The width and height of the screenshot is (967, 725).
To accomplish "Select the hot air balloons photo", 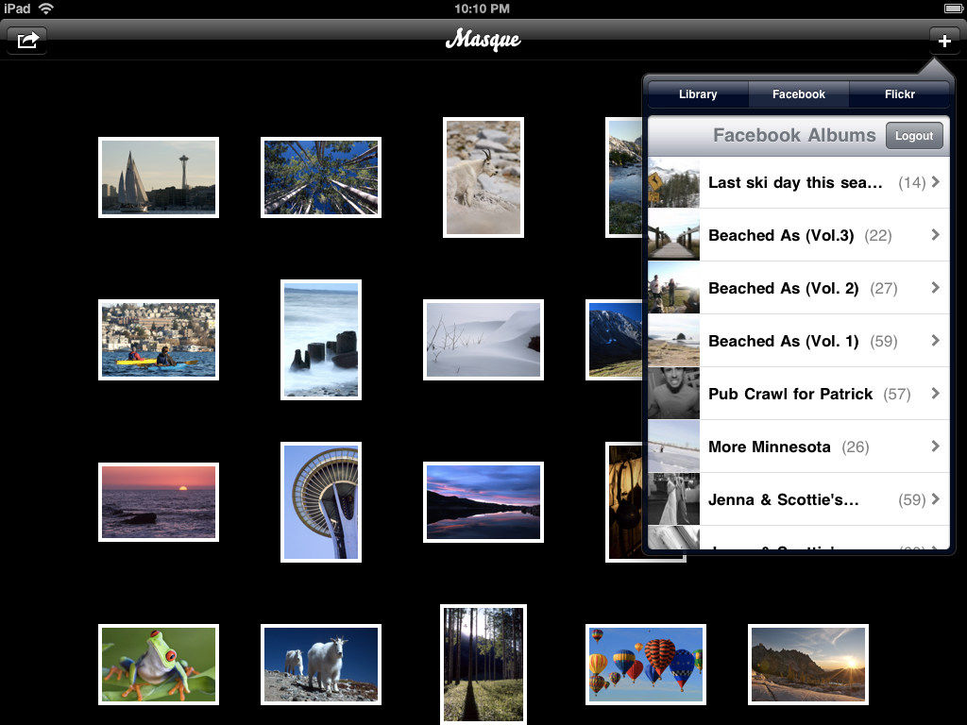I will pyautogui.click(x=646, y=665).
